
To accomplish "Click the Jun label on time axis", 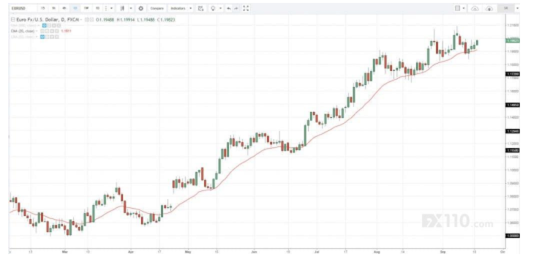I will [255, 252].
